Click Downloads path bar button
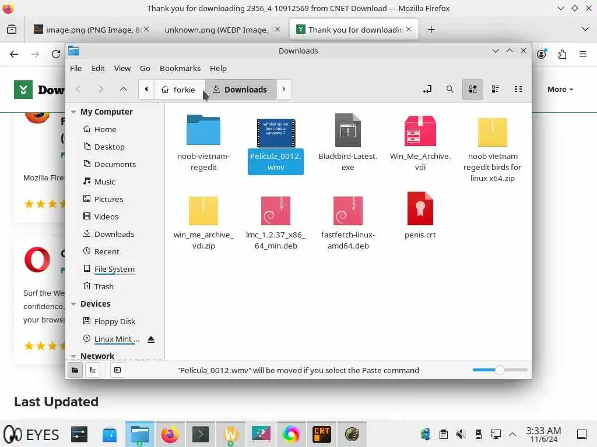The width and height of the screenshot is (597, 447). coord(241,89)
